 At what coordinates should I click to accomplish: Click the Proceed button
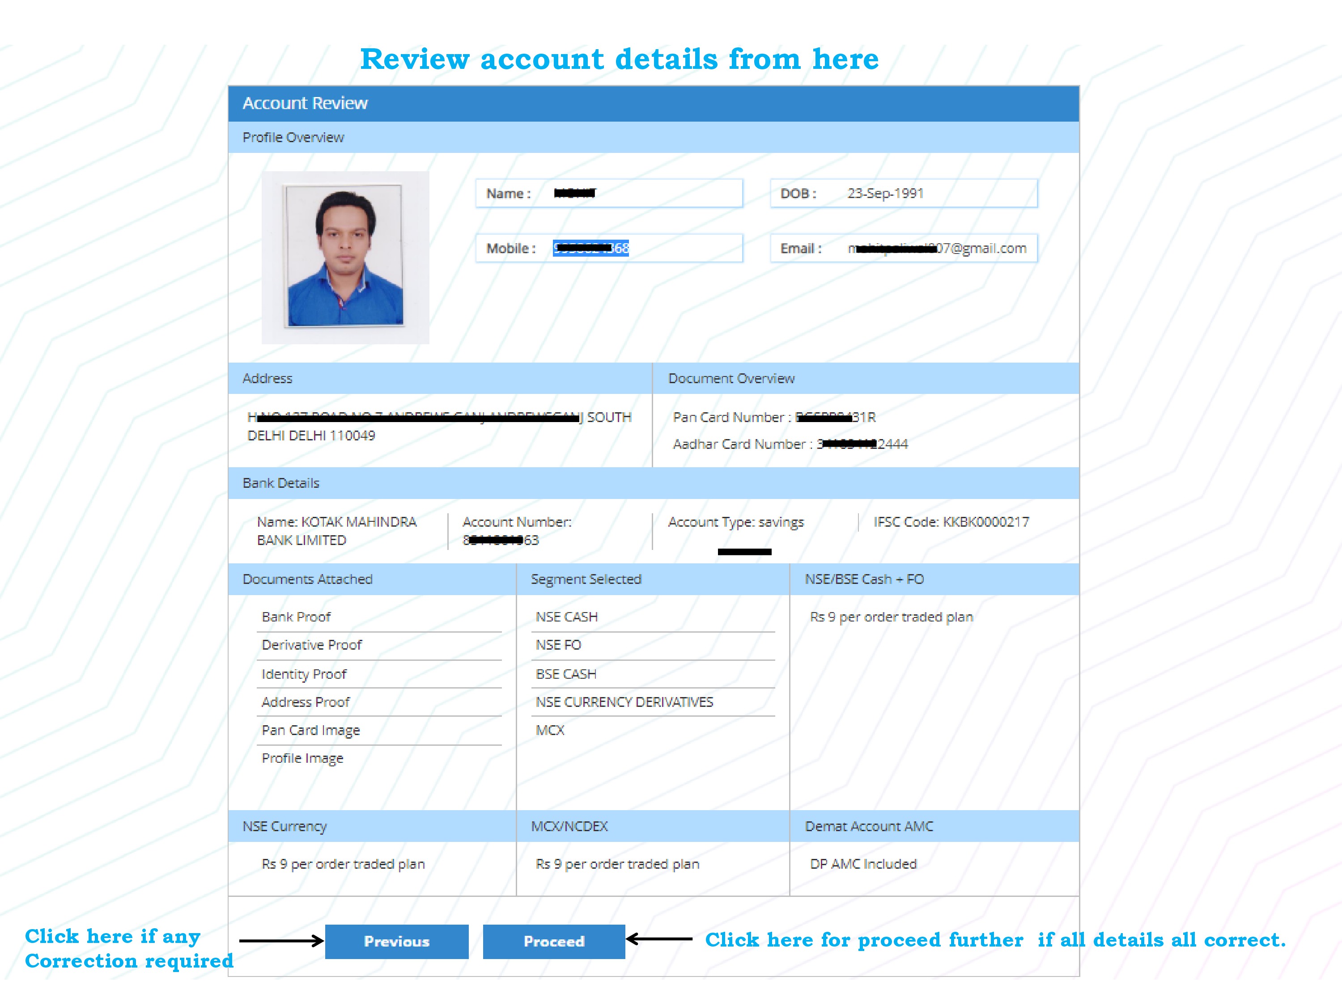tap(553, 941)
